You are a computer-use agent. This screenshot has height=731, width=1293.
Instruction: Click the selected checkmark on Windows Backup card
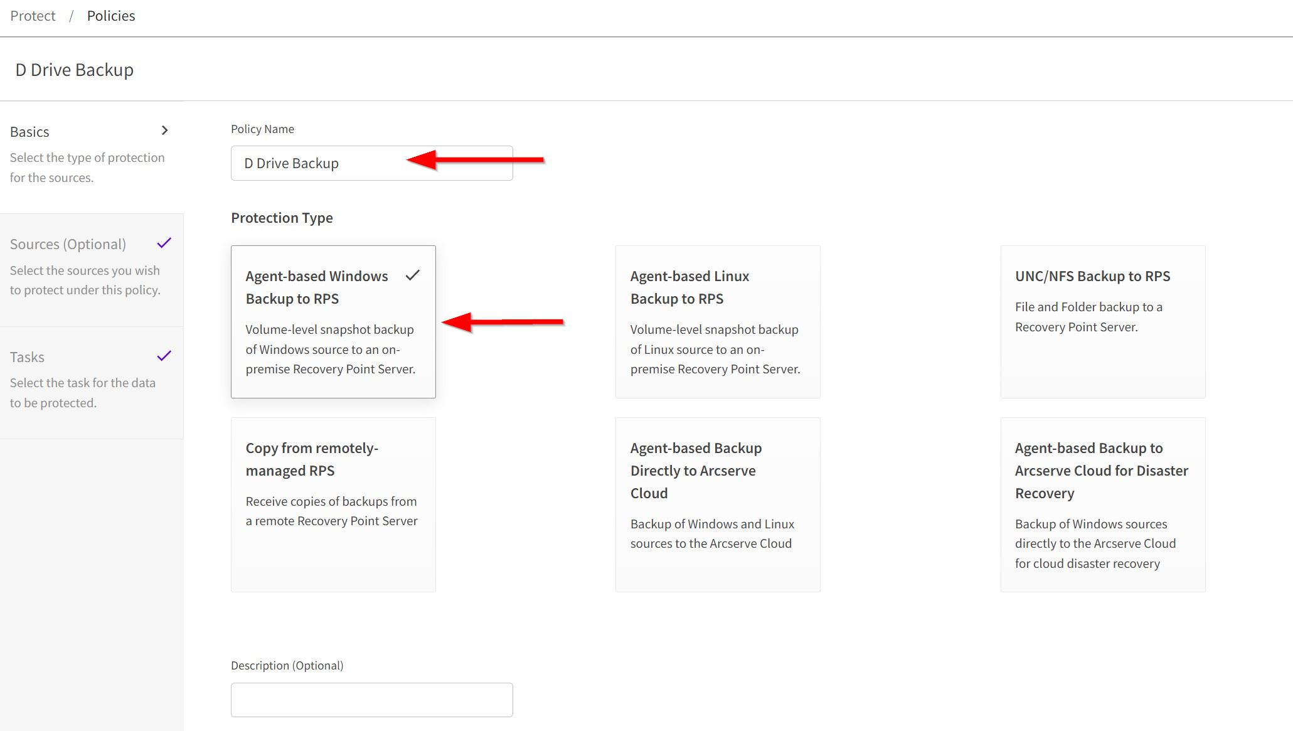[x=412, y=275]
